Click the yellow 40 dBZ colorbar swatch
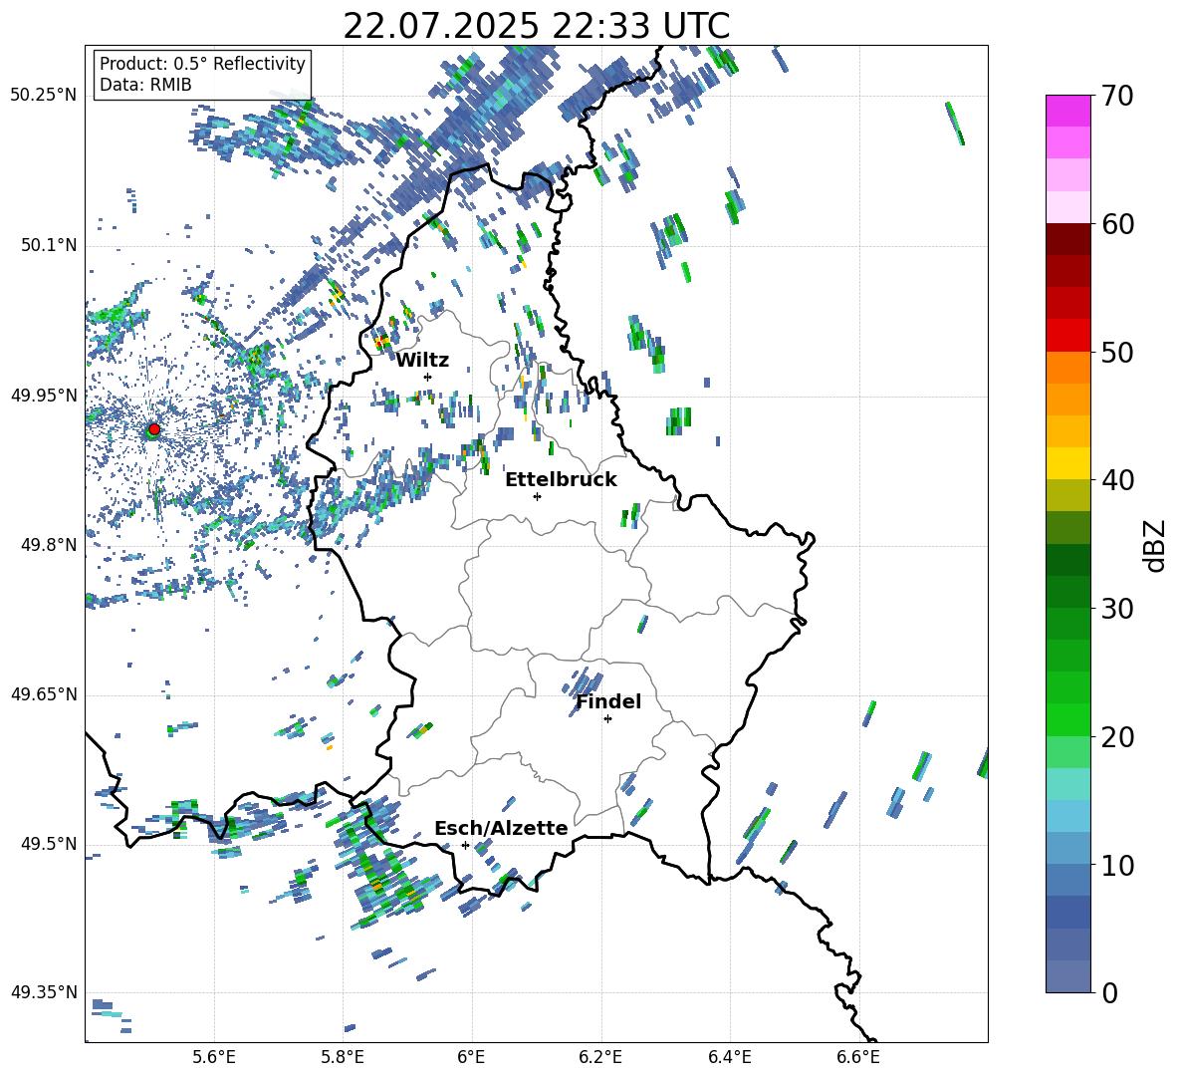This screenshot has width=1179, height=1077. [1068, 463]
